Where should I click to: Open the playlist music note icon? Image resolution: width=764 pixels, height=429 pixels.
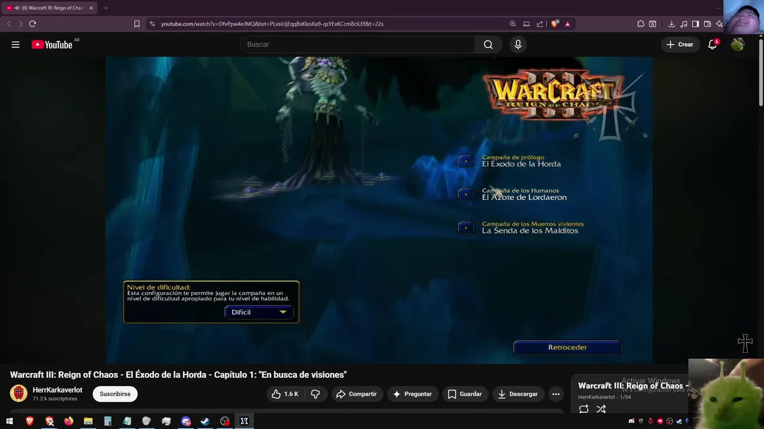683,24
